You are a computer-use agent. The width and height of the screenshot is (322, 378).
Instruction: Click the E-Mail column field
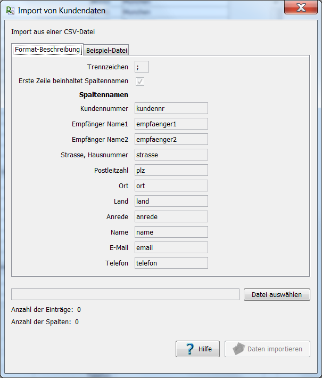pos(171,247)
